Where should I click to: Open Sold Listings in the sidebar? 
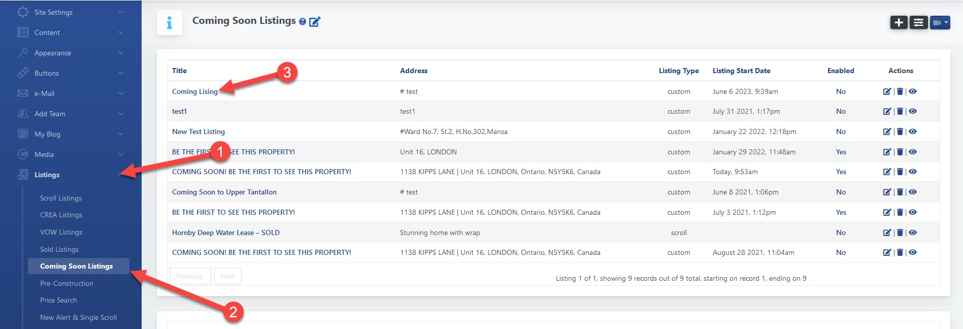pyautogui.click(x=59, y=249)
